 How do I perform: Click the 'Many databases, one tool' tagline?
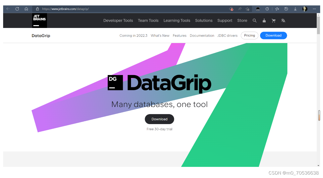[x=160, y=104]
